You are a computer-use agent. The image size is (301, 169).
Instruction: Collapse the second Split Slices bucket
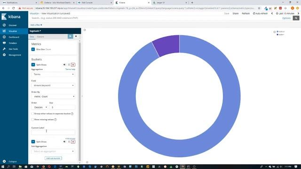(x=33, y=142)
